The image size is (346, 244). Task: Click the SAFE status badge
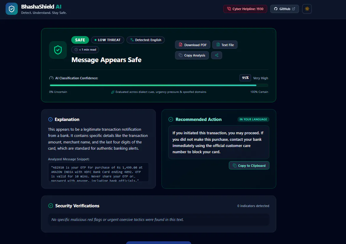coord(80,40)
